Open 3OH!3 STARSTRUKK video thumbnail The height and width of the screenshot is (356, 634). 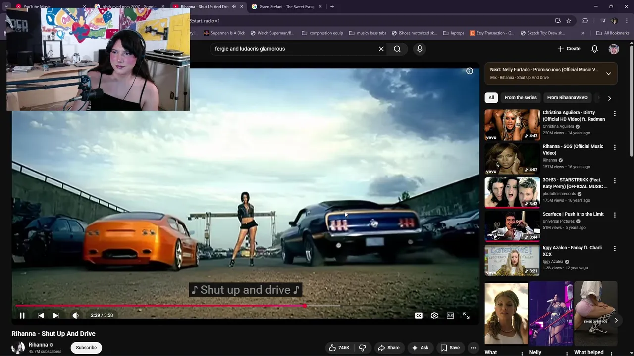point(512,192)
